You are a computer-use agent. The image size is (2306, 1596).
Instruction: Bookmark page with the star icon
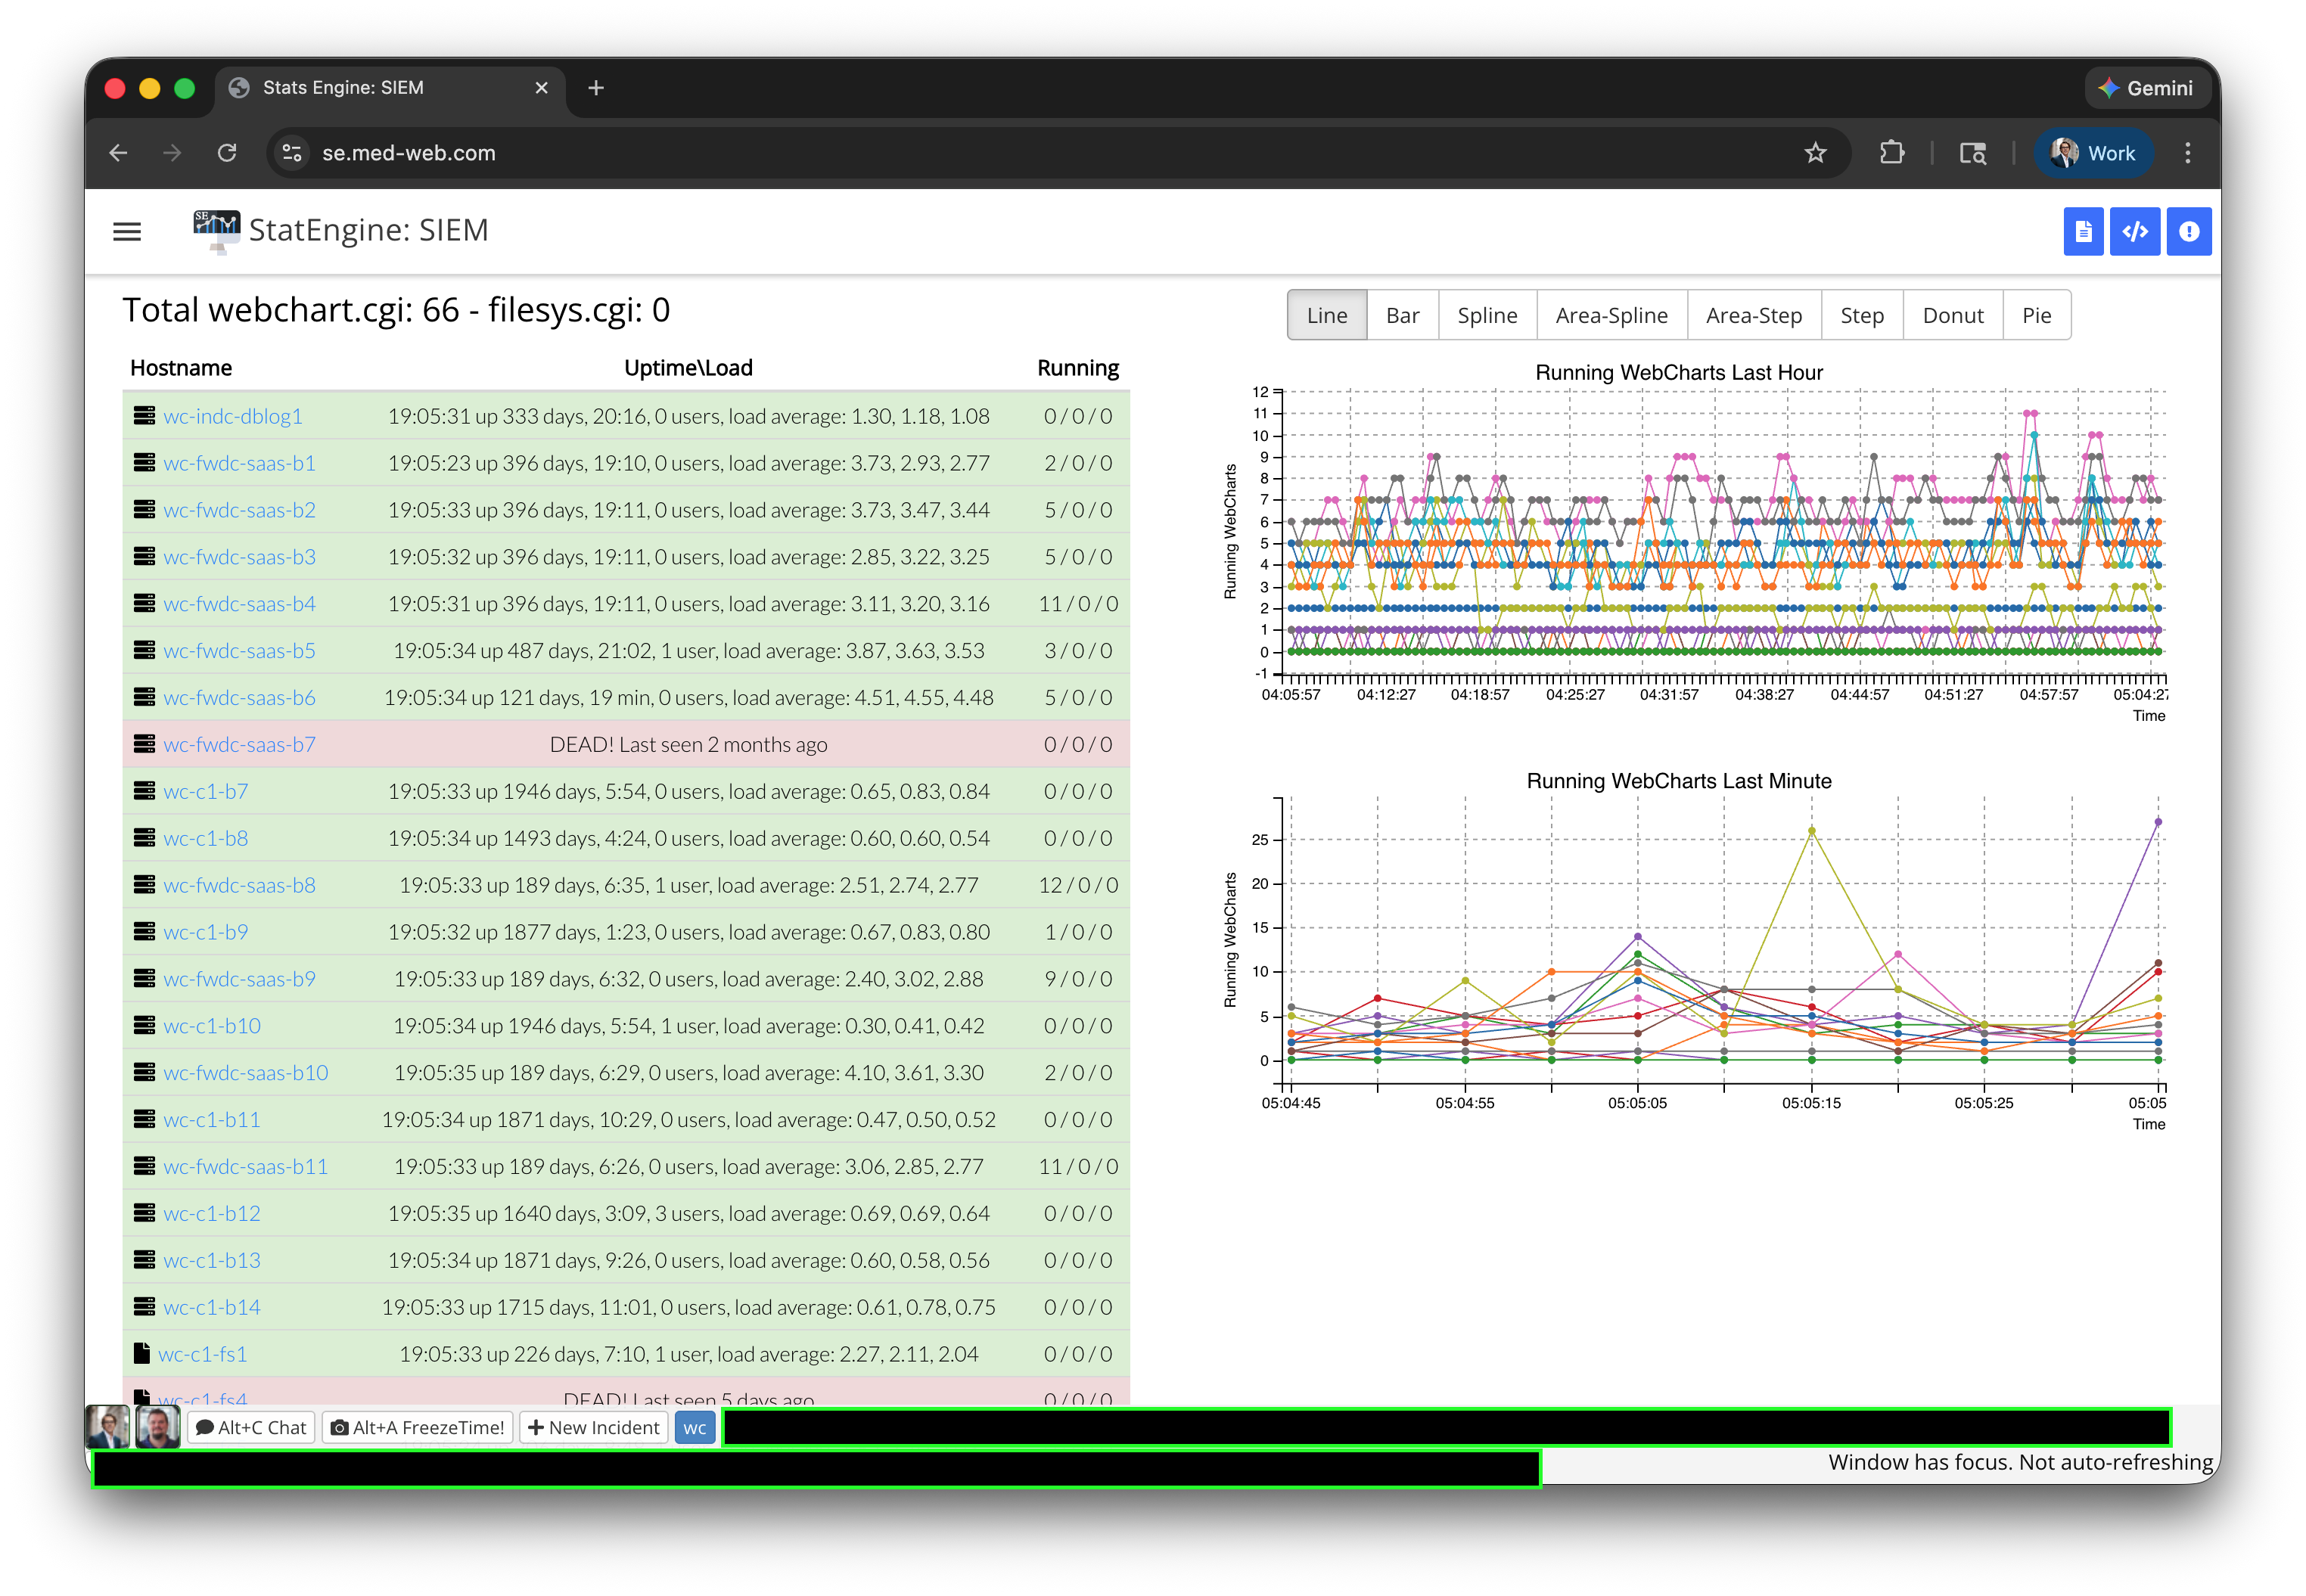coord(1815,153)
